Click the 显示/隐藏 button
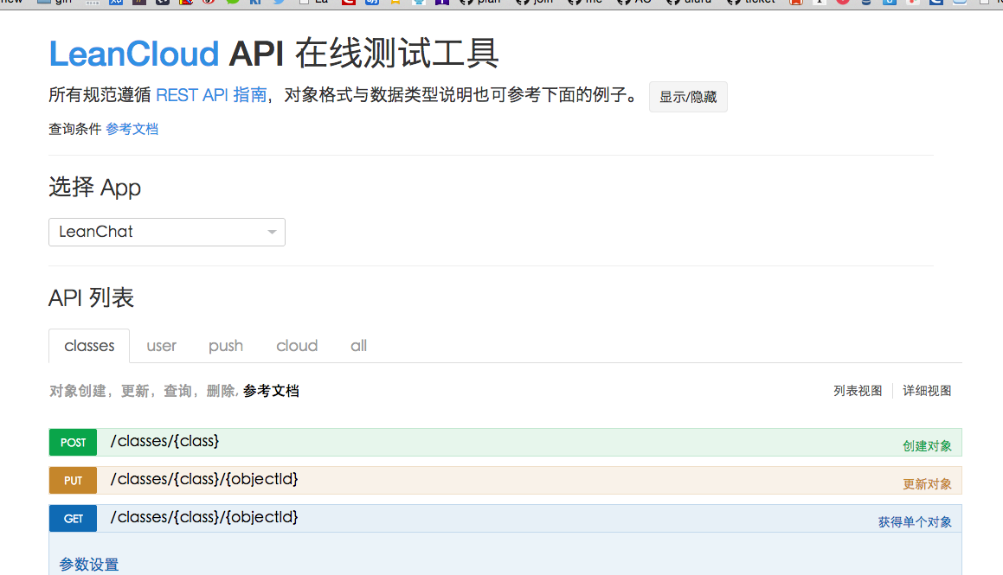 tap(688, 97)
